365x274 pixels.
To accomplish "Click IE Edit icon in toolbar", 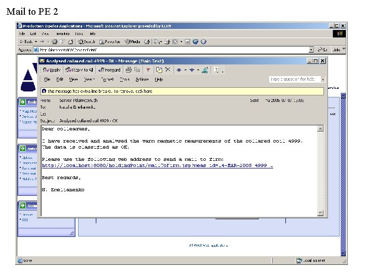I will click(x=175, y=42).
